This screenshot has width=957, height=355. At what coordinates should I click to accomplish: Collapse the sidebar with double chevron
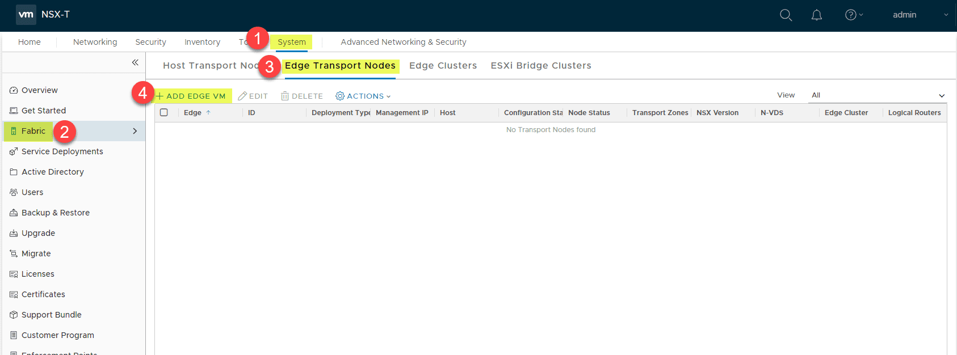click(x=135, y=62)
